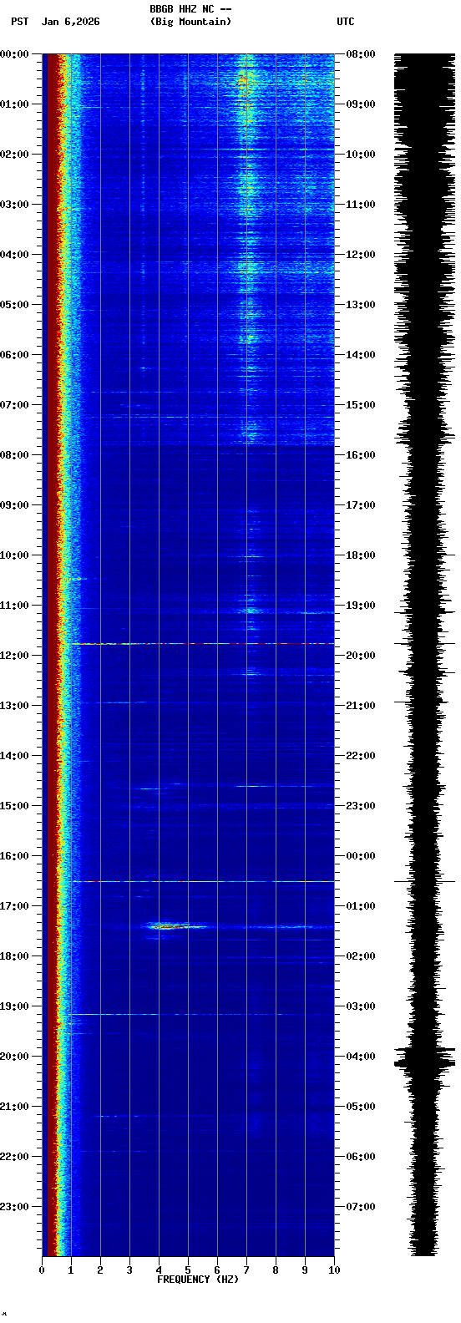Click the 00:00 PST time tick label
Screen dimensions: 461x1323
[x=15, y=54]
